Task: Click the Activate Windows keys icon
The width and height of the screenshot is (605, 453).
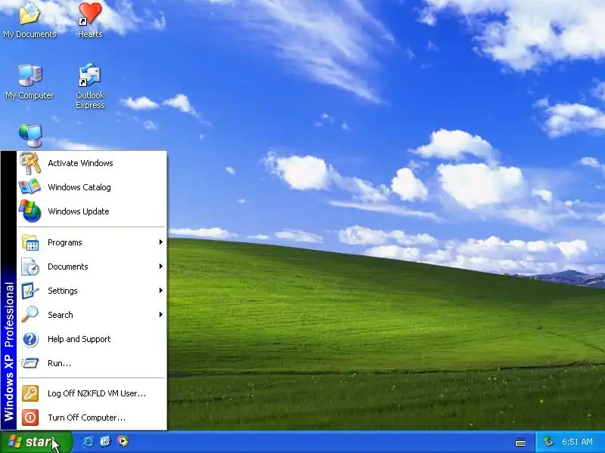Action: click(x=30, y=163)
